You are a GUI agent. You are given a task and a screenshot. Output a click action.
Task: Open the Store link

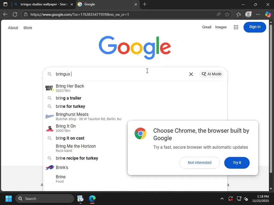pos(28,28)
